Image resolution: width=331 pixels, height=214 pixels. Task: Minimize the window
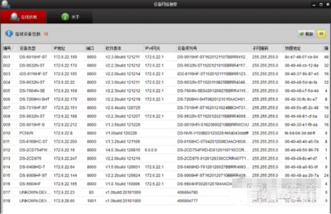[314, 4]
